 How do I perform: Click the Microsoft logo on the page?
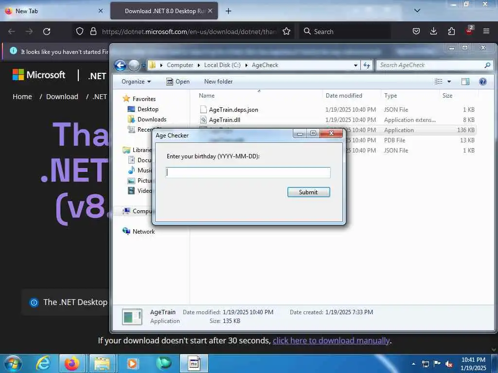click(x=39, y=75)
